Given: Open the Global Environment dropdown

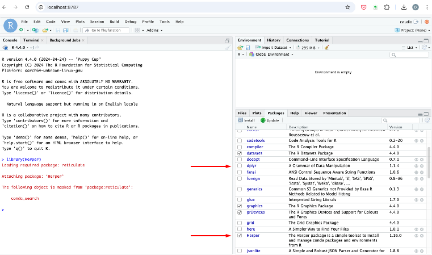Looking at the screenshot, I should click(271, 55).
